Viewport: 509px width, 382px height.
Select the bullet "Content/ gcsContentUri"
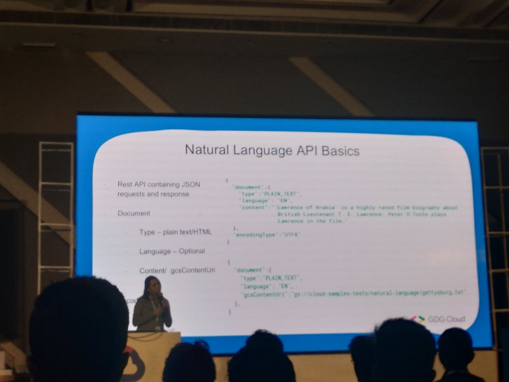pos(177,271)
